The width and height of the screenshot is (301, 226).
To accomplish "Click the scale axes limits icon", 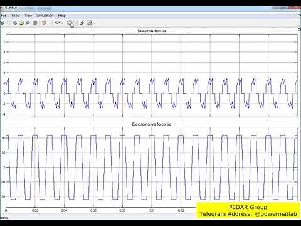I will (70, 23).
